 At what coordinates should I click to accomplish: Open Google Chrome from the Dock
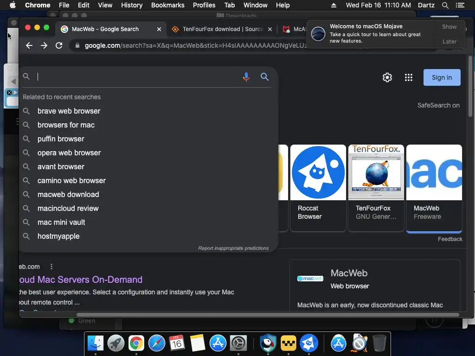click(136, 343)
